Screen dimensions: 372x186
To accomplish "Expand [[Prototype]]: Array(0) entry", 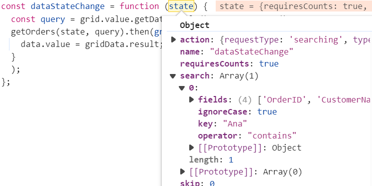I will 182,171.
